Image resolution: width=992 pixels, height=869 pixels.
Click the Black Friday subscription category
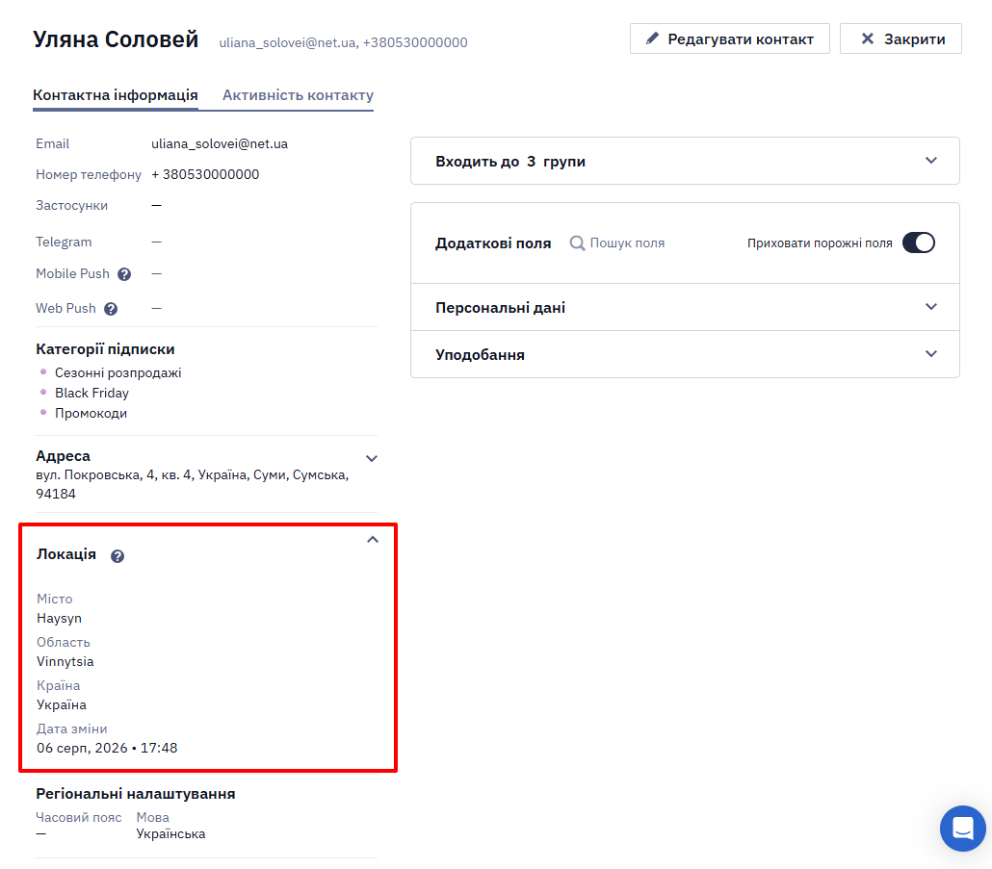(91, 393)
